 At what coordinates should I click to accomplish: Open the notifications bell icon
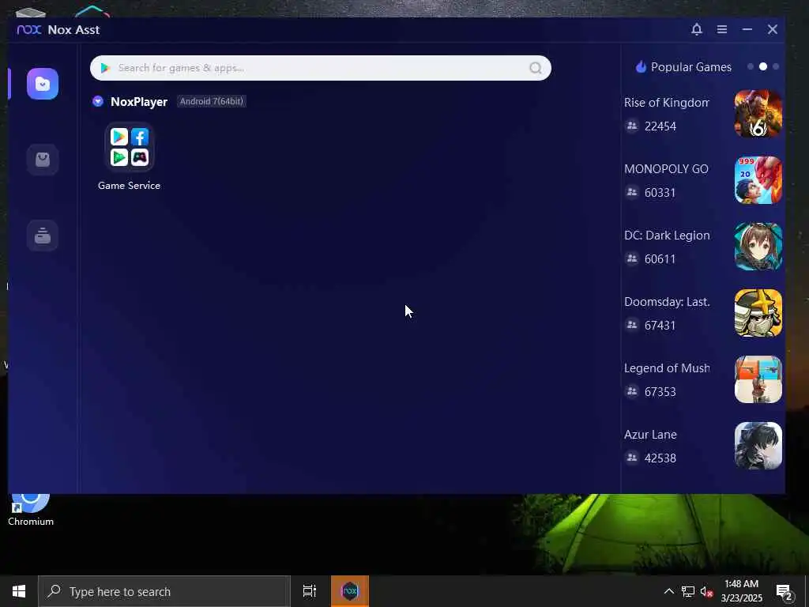697,29
